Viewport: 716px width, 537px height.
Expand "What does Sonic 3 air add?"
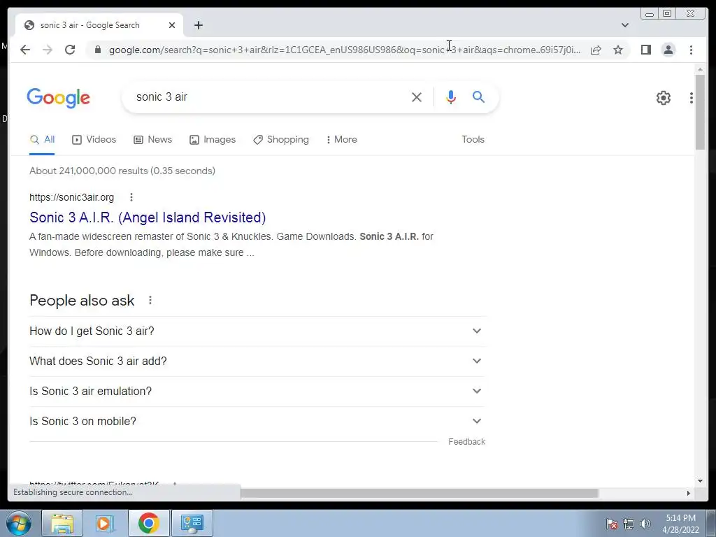pyautogui.click(x=256, y=361)
